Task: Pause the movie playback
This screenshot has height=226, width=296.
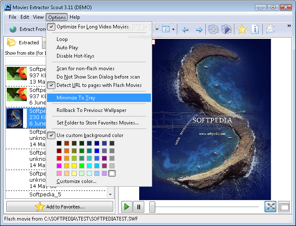Action: tap(139, 206)
